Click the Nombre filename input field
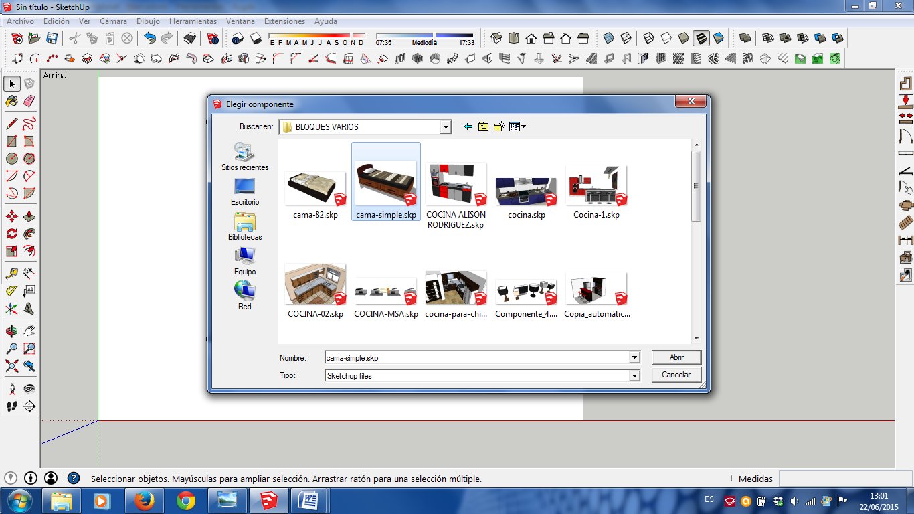 tap(476, 358)
